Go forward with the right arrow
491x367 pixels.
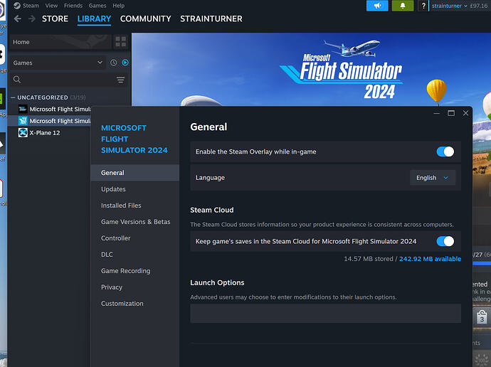click(31, 18)
